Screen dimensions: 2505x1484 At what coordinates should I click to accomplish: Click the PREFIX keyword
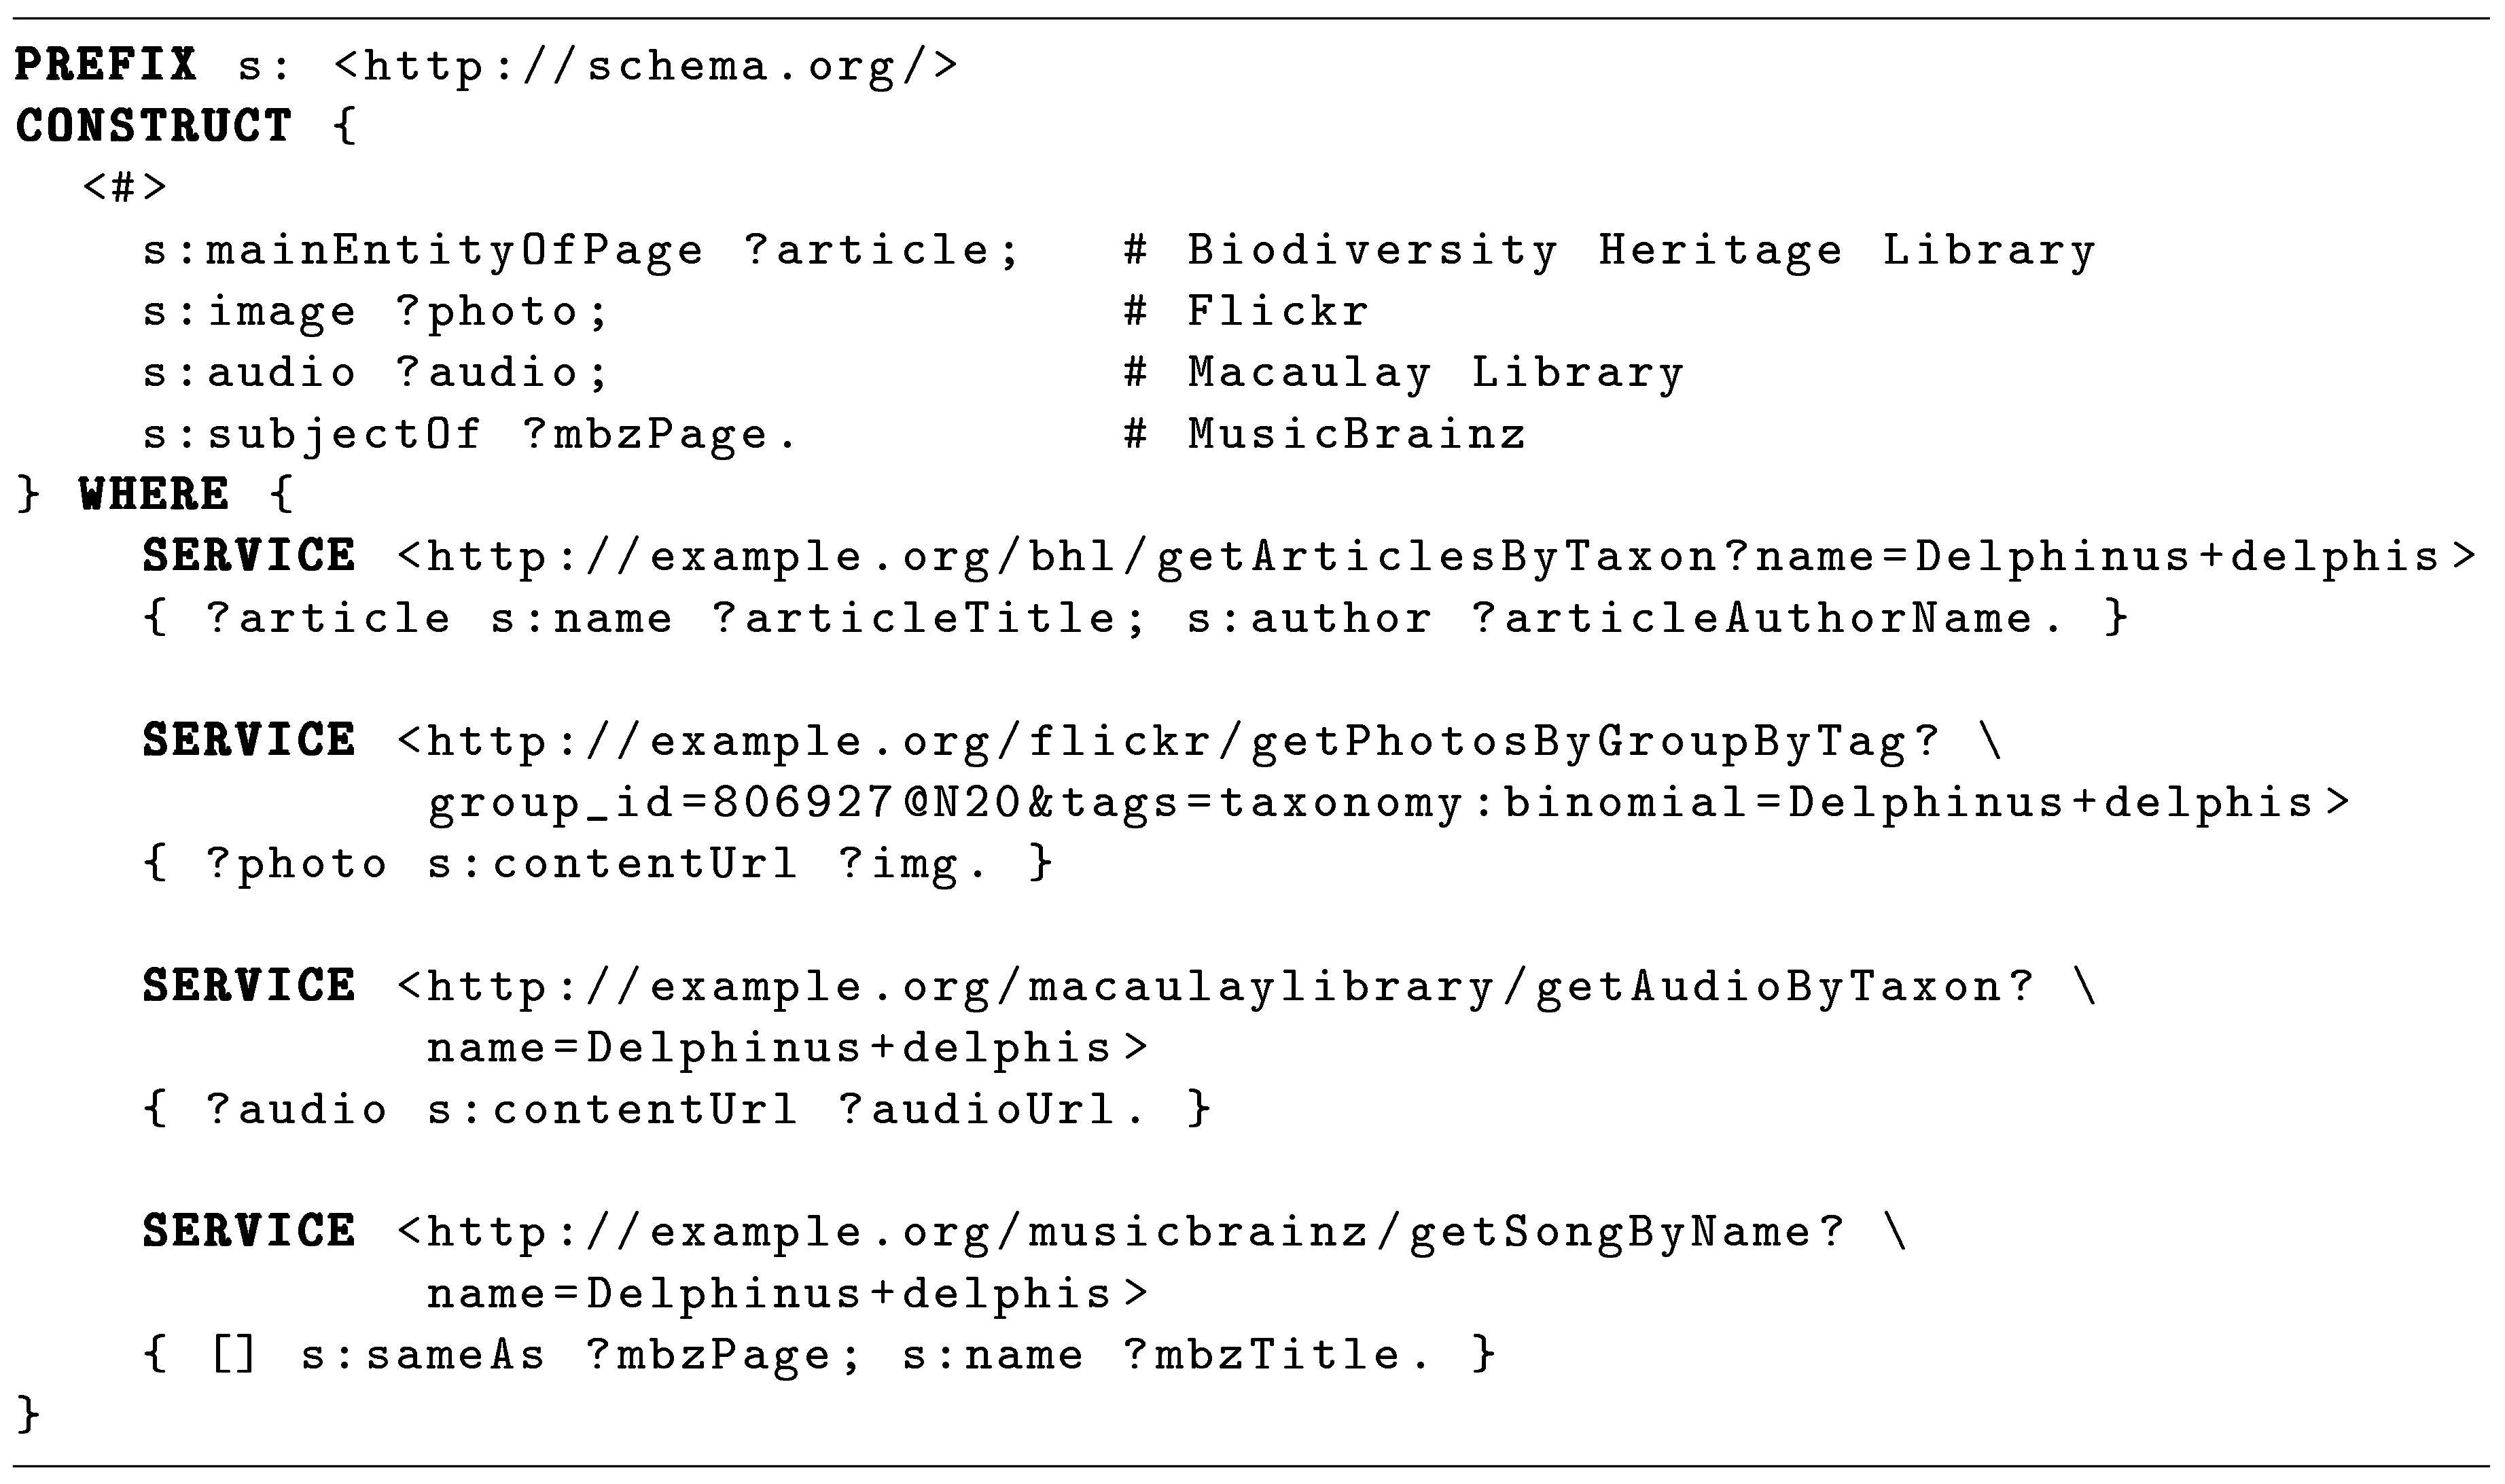pos(105,66)
